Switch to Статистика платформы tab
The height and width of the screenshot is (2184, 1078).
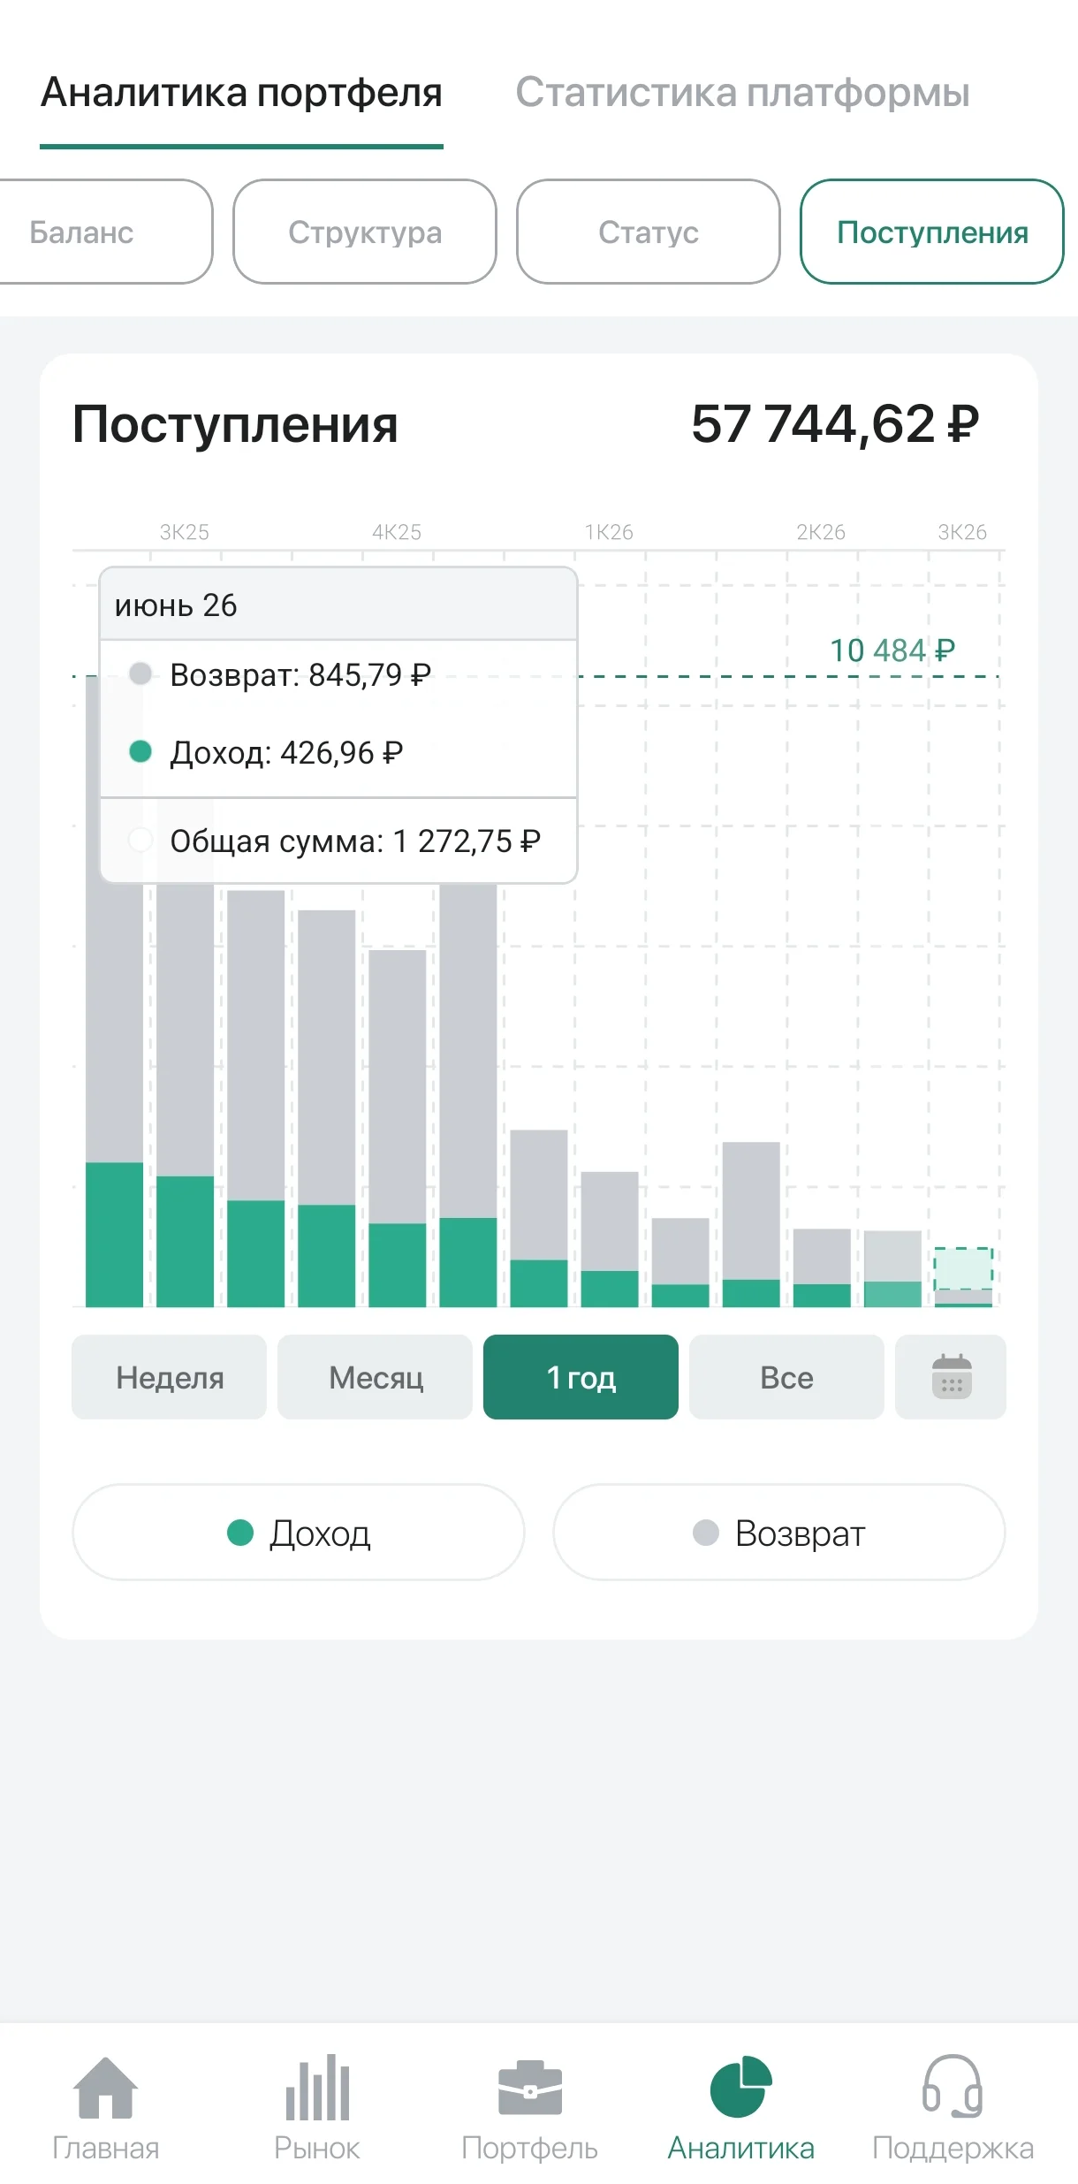(742, 93)
